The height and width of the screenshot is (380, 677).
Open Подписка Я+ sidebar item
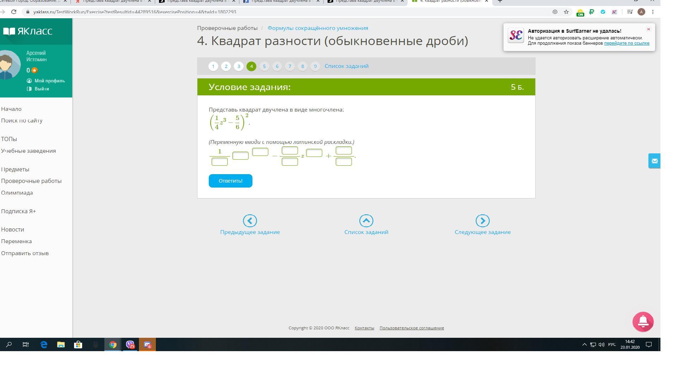pyautogui.click(x=18, y=211)
